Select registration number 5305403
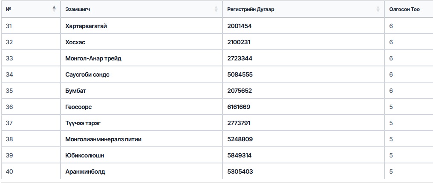433x183 pixels. tap(240, 172)
